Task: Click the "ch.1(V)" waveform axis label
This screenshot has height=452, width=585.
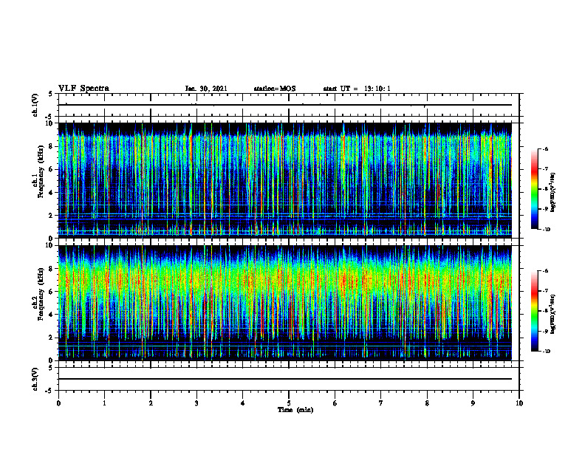Action: [x=35, y=105]
